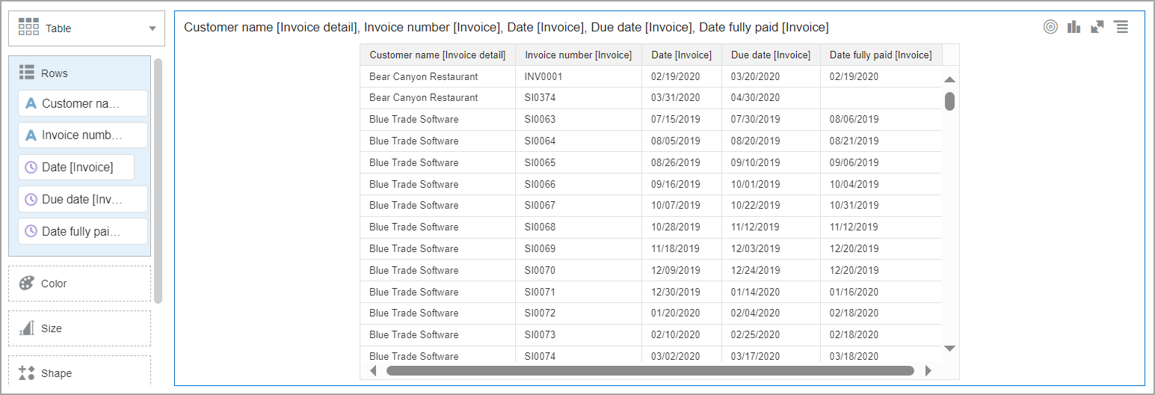Image resolution: width=1155 pixels, height=395 pixels.
Task: Click the table scroll down arrow
Action: (949, 348)
